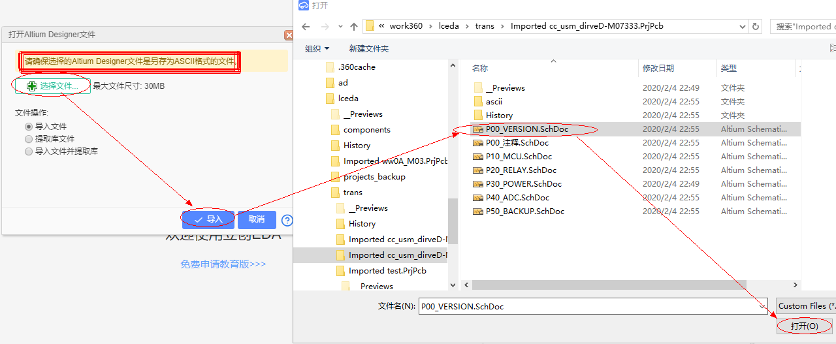This screenshot has width=836, height=344.
Task: Choose the 提取库文件 radio option
Action: (29, 139)
